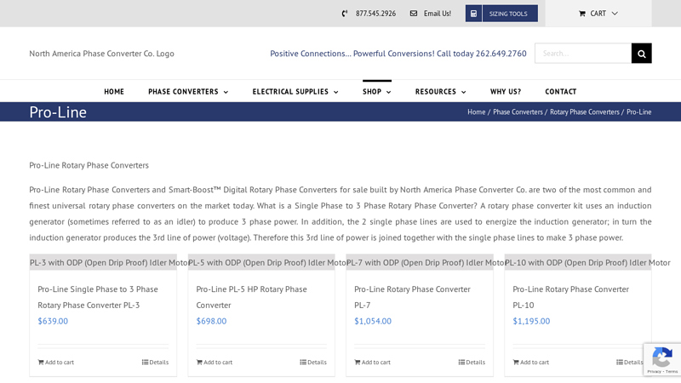Open Details for the PL-5 converter
This screenshot has height=383, width=681.
pos(313,363)
